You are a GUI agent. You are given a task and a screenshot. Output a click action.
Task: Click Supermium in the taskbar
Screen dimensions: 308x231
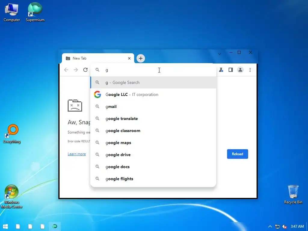[x=55, y=226]
